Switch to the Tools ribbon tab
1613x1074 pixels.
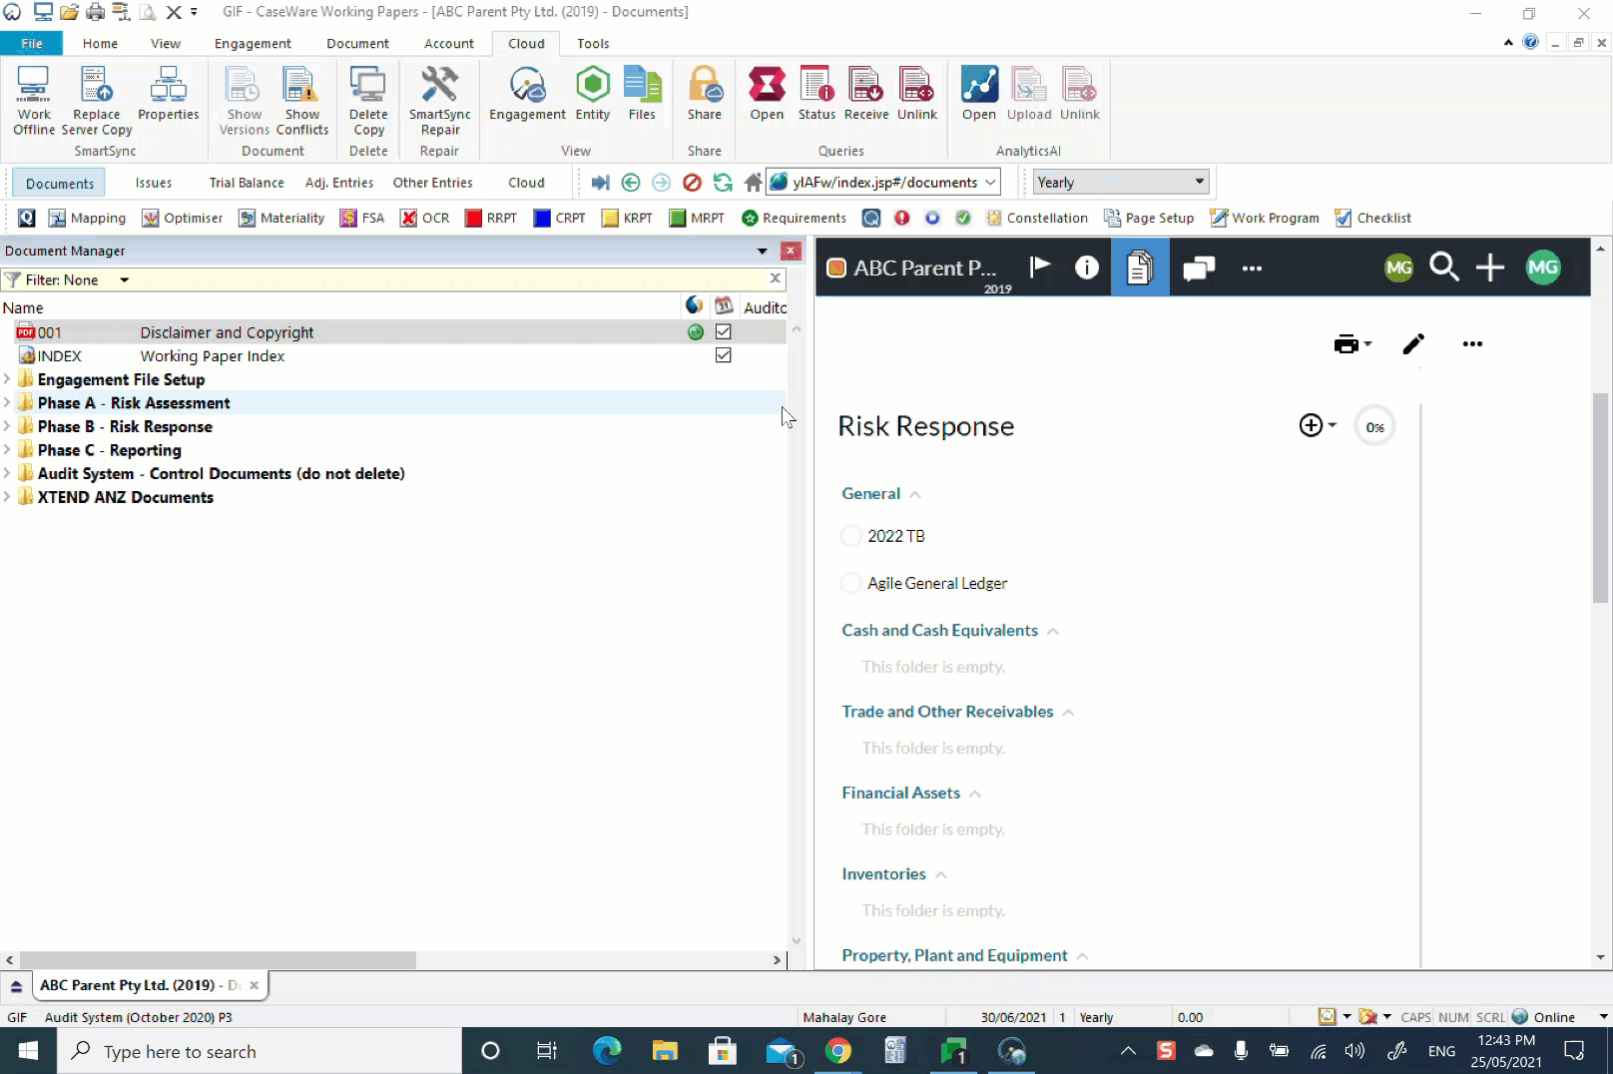(593, 44)
